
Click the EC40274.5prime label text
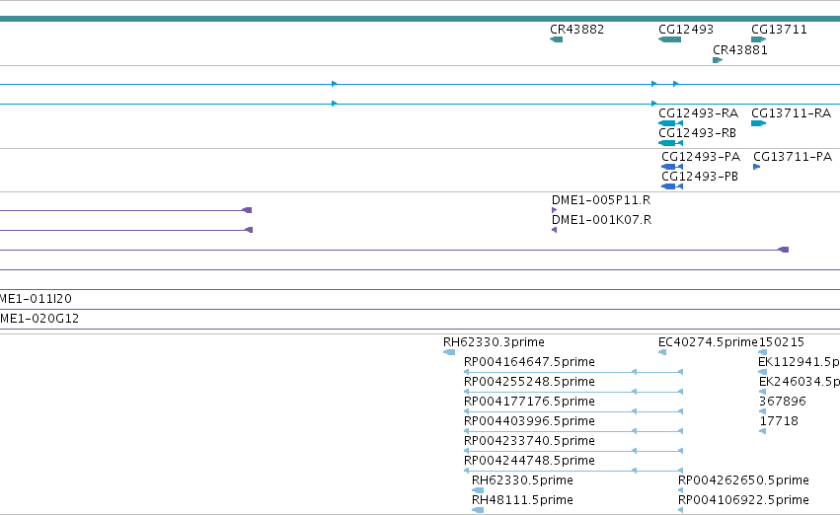tap(708, 342)
